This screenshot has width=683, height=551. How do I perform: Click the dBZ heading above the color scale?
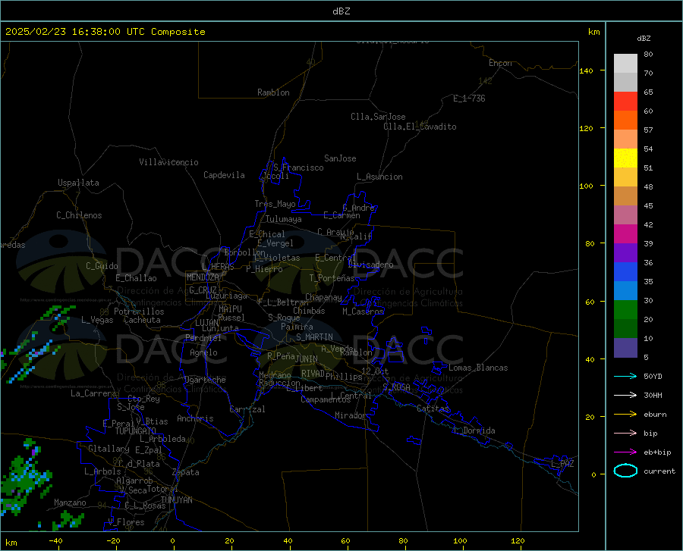pos(644,38)
